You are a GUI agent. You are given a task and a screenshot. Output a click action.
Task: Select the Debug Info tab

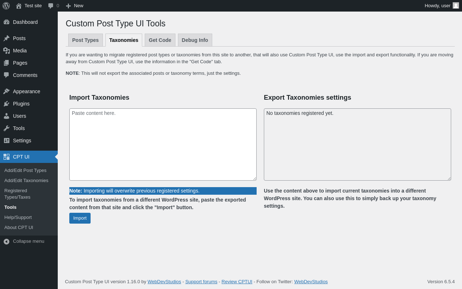point(195,40)
